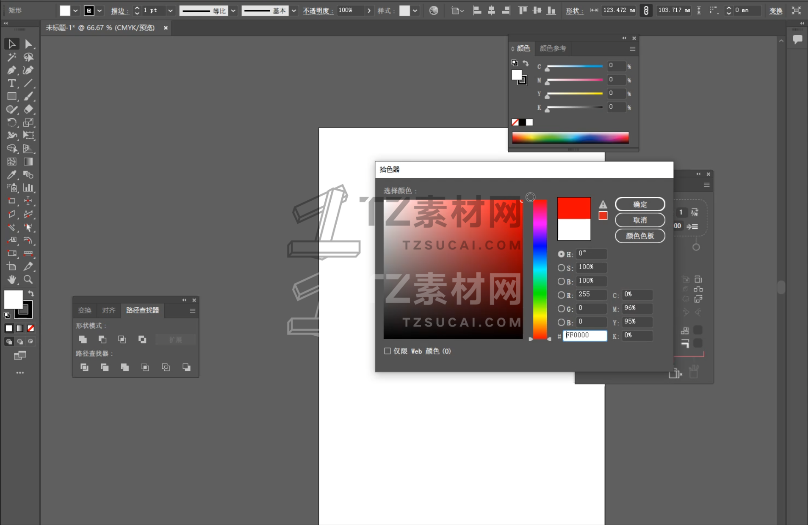Select the Type tool
The image size is (808, 525).
[11, 83]
